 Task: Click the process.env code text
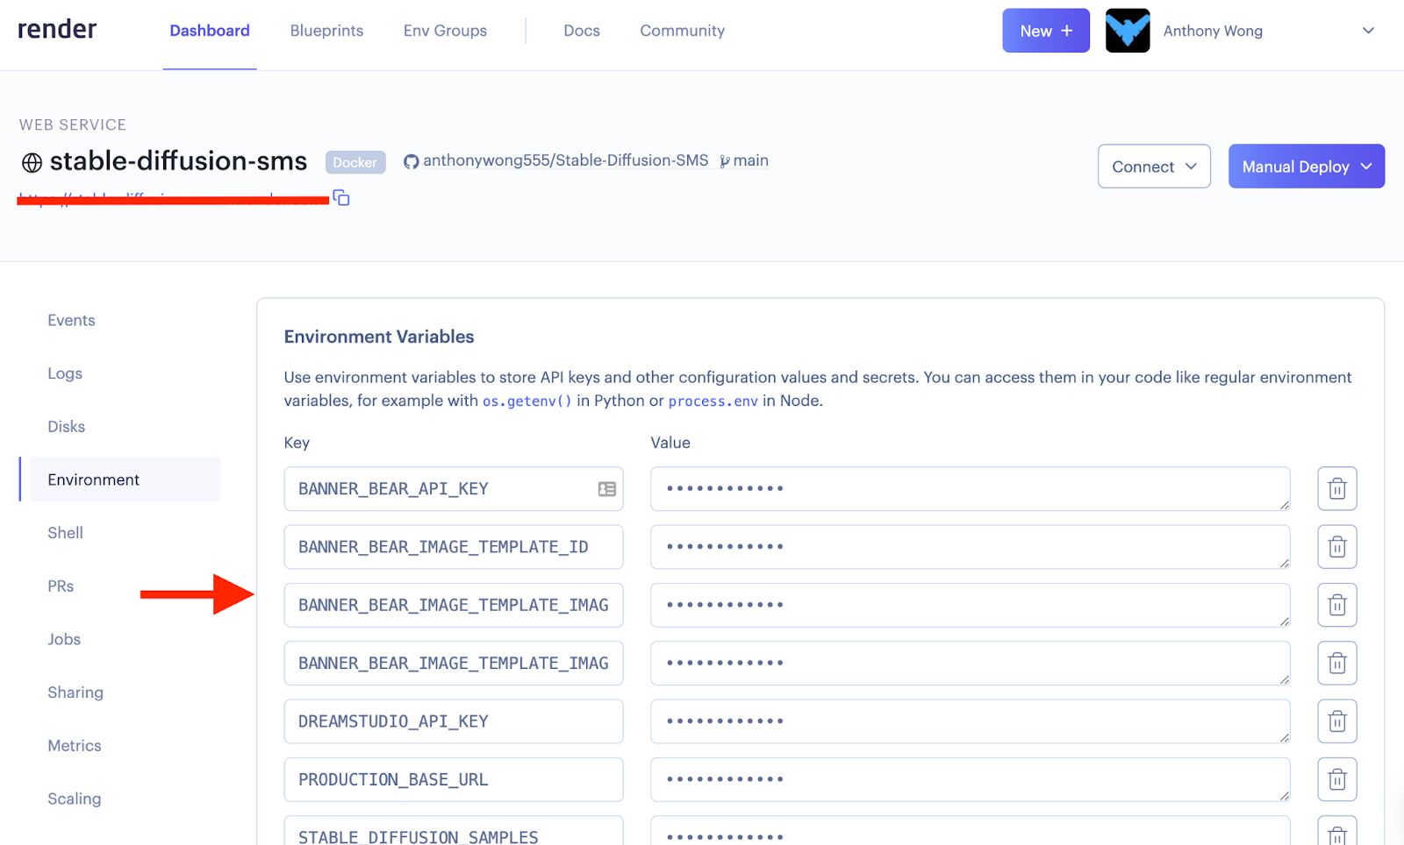[713, 401]
